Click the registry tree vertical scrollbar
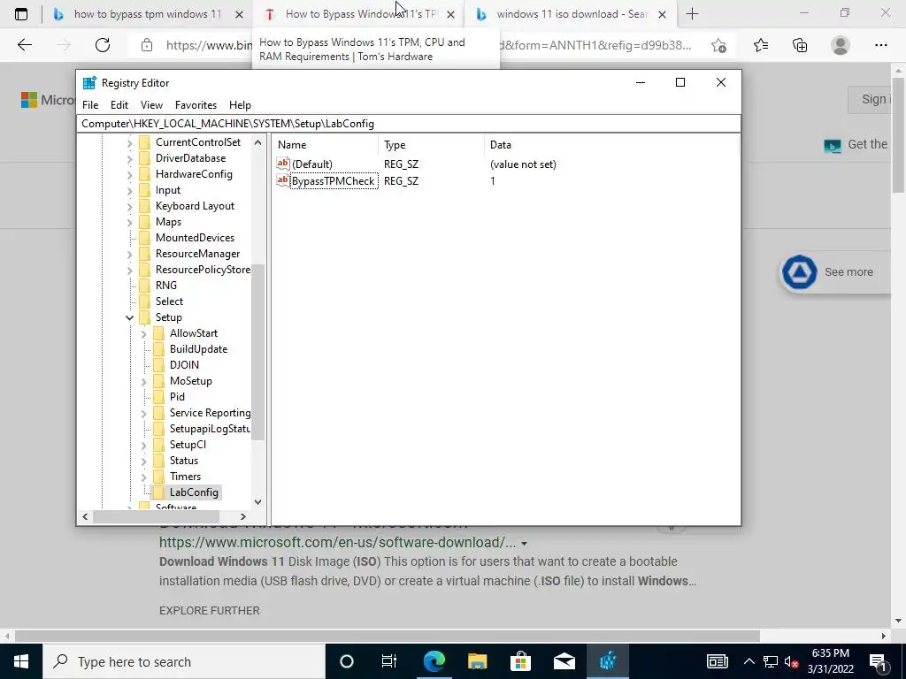This screenshot has height=679, width=906. [257, 352]
